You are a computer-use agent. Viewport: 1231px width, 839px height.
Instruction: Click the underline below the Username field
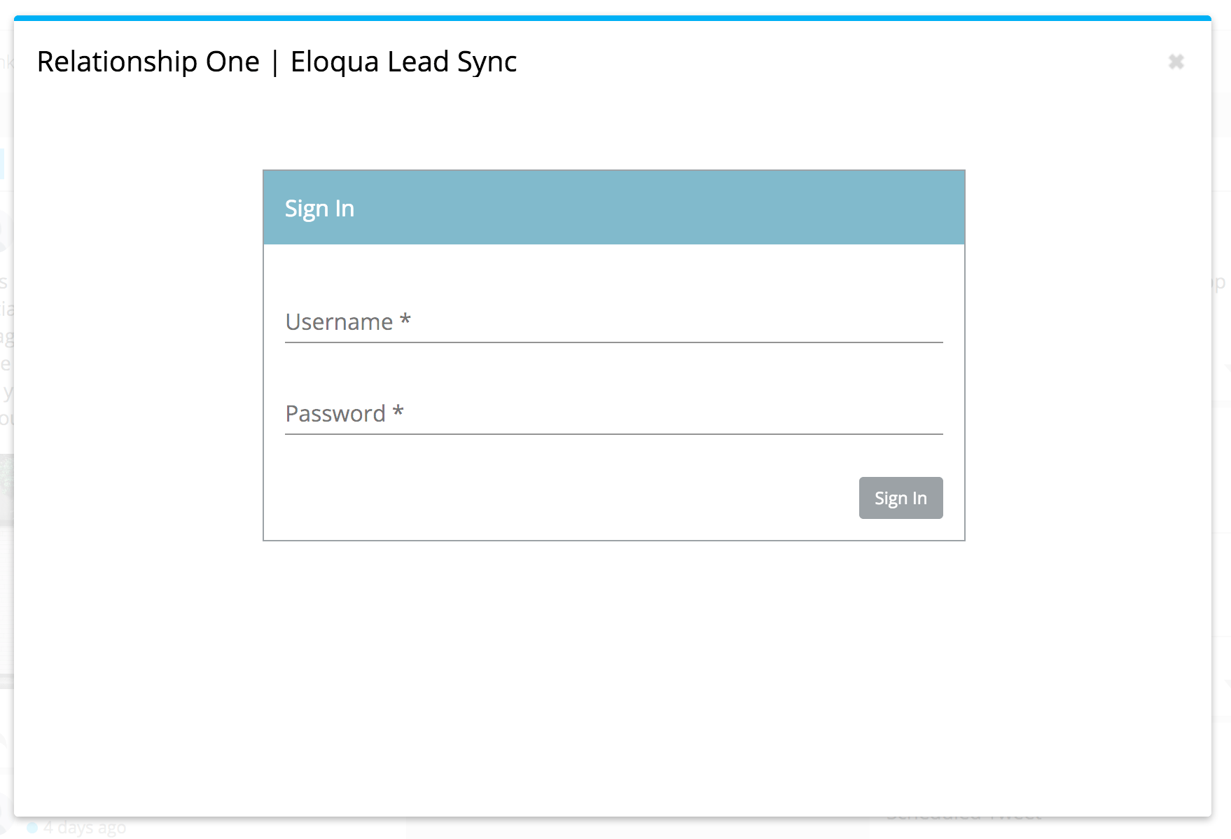[613, 342]
